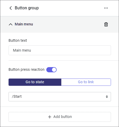The image size is (119, 127).
Task: Toggle off Button press reaction switch
Action: click(51, 70)
